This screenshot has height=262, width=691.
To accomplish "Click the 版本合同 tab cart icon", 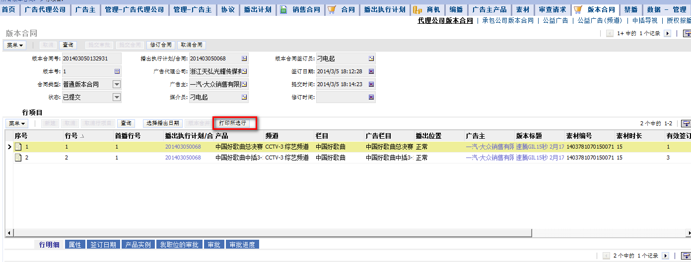I will point(578,9).
